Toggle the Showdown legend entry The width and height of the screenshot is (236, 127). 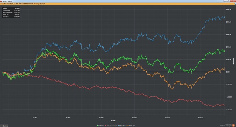click(x=122, y=126)
